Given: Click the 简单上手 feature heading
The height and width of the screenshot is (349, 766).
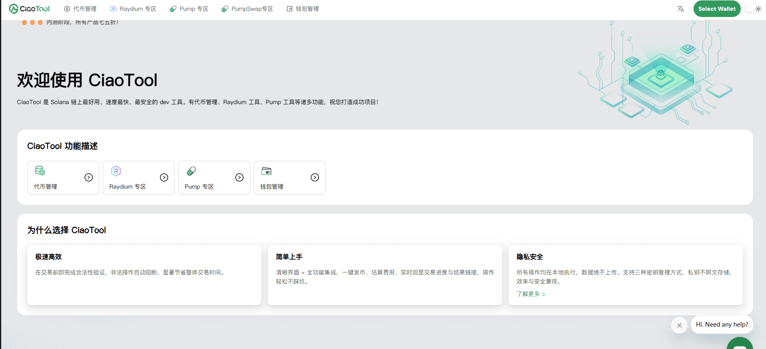Looking at the screenshot, I should (289, 257).
